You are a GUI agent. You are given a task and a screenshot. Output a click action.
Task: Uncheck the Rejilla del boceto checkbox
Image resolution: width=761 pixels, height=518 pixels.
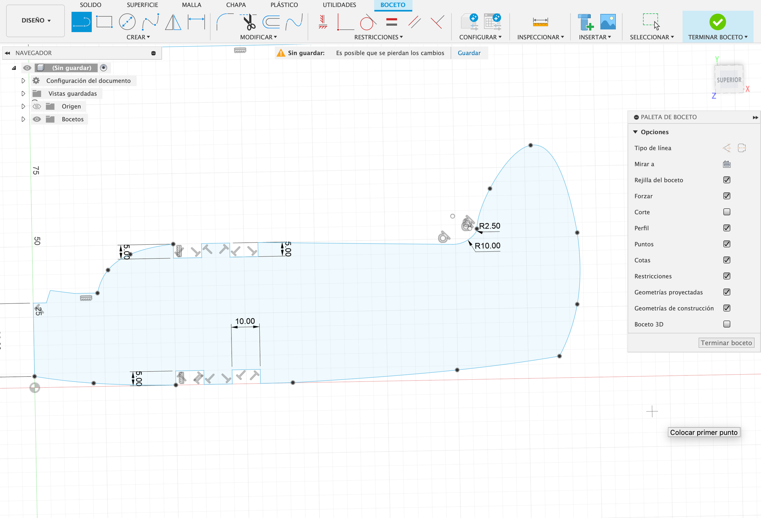pyautogui.click(x=726, y=180)
